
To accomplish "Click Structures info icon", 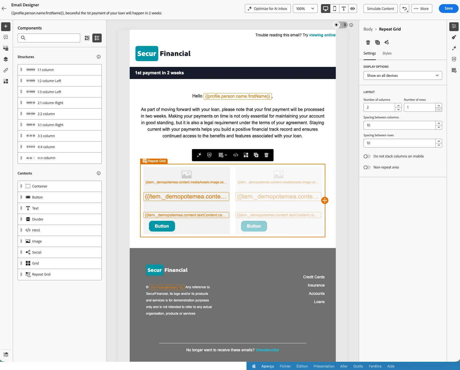I will tap(99, 57).
